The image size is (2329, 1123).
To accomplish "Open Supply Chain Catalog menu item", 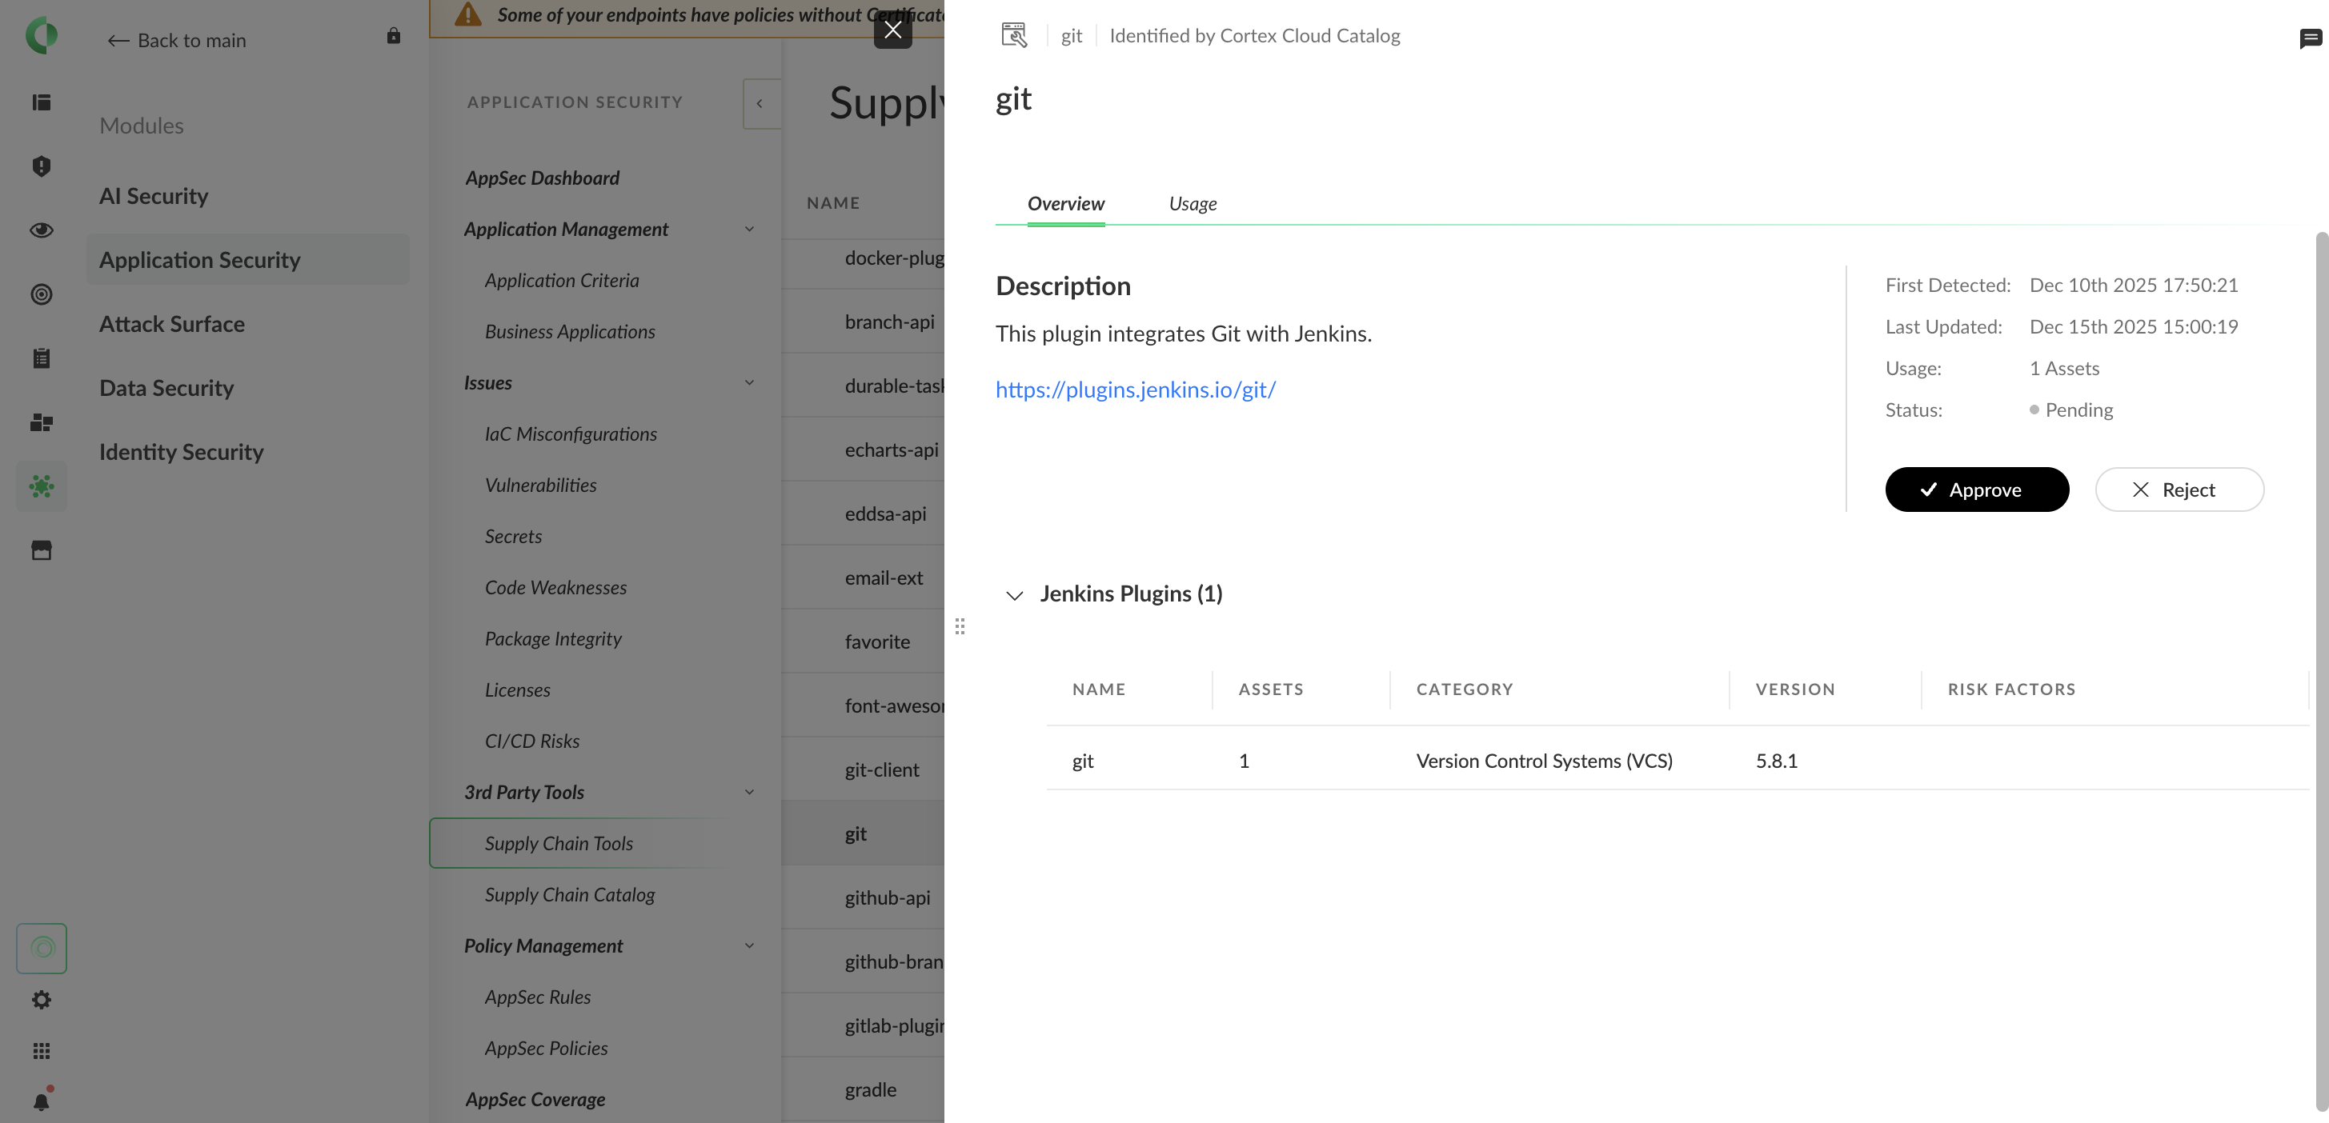I will [x=570, y=894].
